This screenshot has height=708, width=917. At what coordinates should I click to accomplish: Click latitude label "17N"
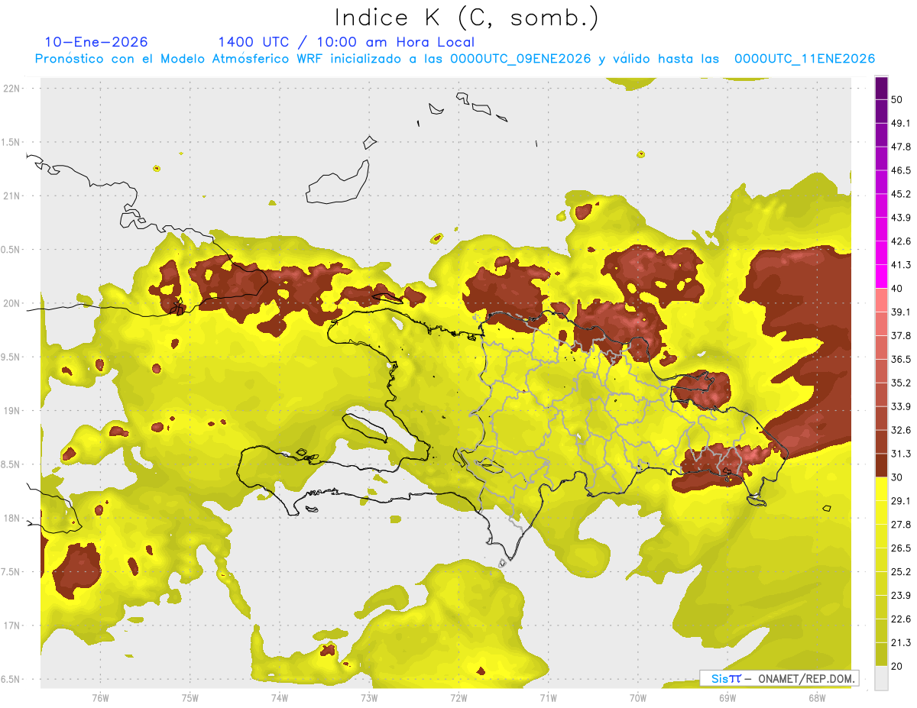point(11,626)
